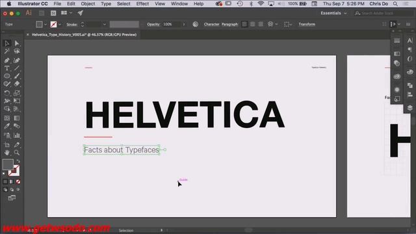Screen dimensions: 416x234
Task: Enable Draw Behind mode
Action: pos(12,189)
